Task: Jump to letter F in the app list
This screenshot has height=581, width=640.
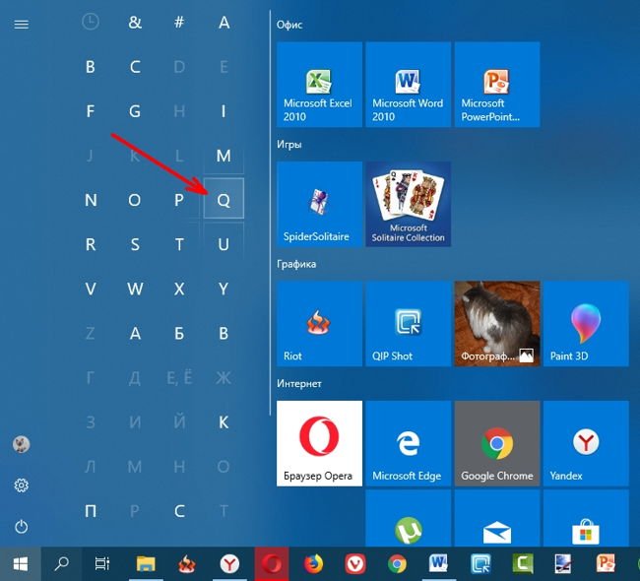Action: (x=91, y=111)
